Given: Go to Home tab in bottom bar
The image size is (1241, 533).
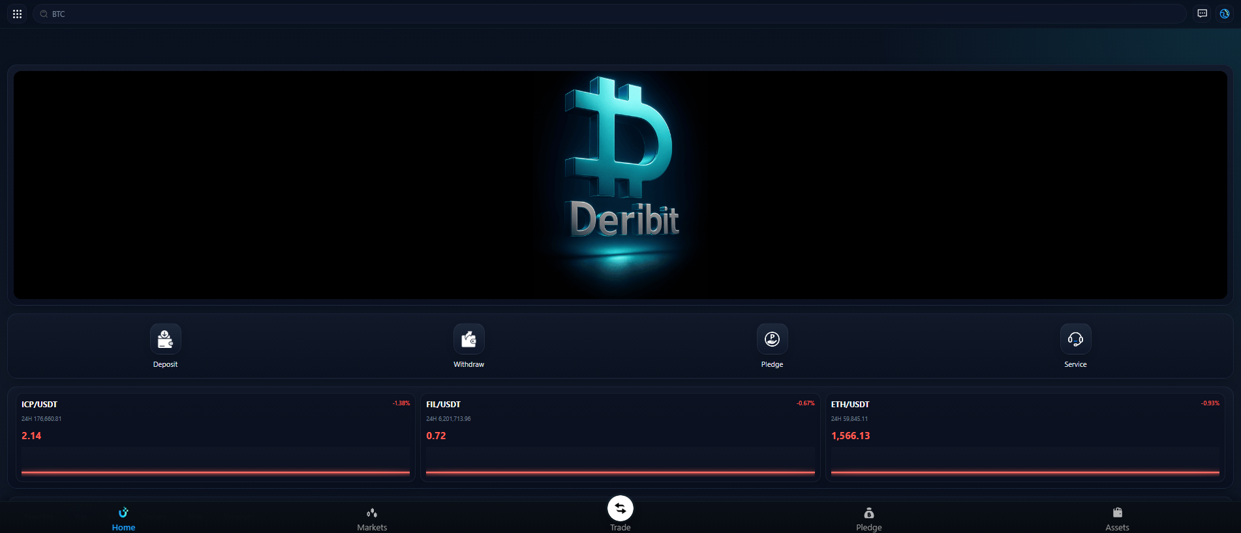Looking at the screenshot, I should pyautogui.click(x=123, y=519).
